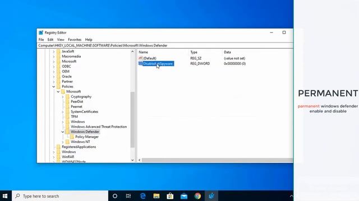Select the Peernet key
This screenshot has width=359, height=201.
[76, 107]
